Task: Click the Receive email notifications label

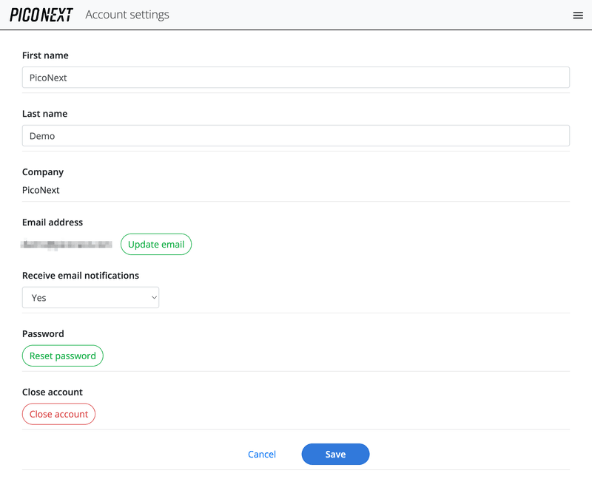Action: tap(81, 275)
